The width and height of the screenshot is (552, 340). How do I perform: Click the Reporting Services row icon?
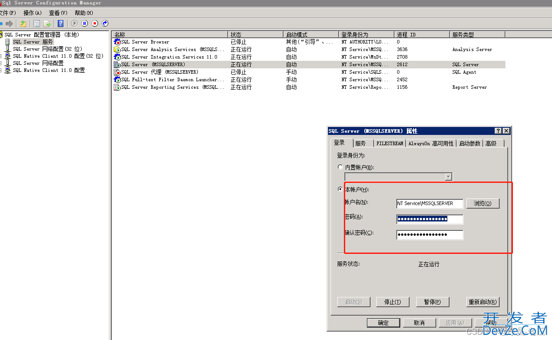click(117, 87)
